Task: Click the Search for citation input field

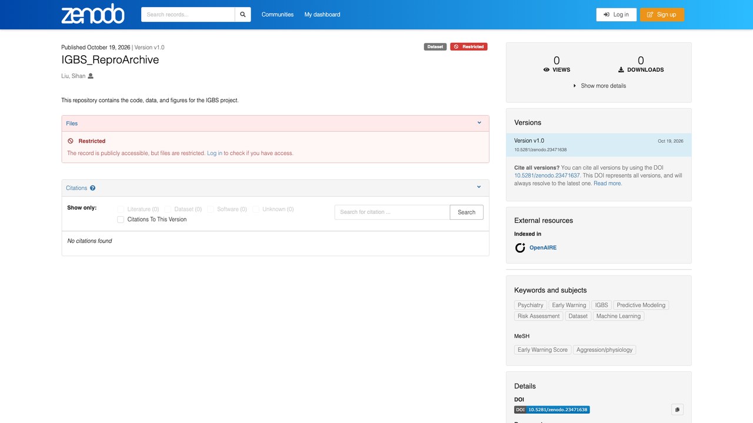Action: pyautogui.click(x=392, y=212)
